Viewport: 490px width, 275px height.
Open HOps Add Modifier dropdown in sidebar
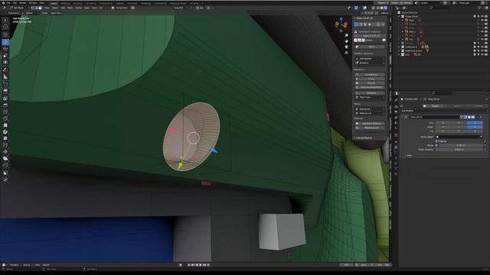click(x=370, y=59)
